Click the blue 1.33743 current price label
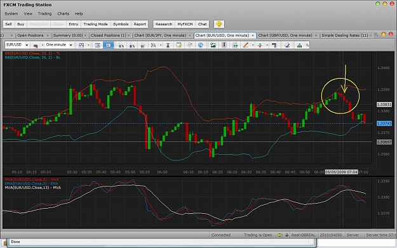 [384, 124]
